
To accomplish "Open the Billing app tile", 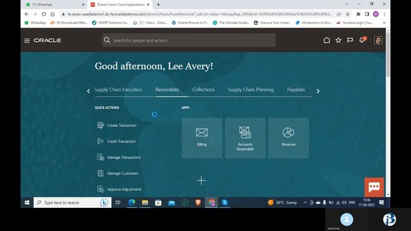I will 202,138.
